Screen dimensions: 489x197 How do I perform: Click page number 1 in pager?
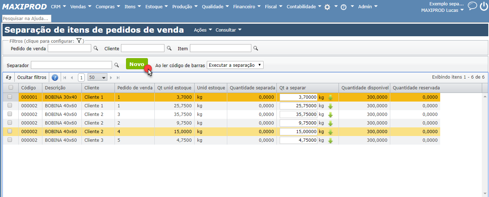coord(81,78)
